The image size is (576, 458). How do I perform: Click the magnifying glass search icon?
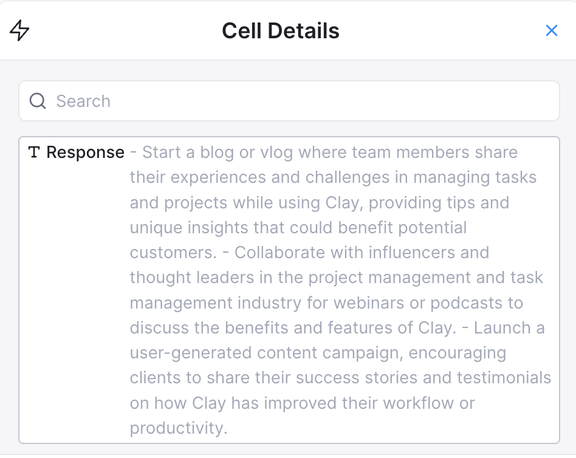click(38, 101)
